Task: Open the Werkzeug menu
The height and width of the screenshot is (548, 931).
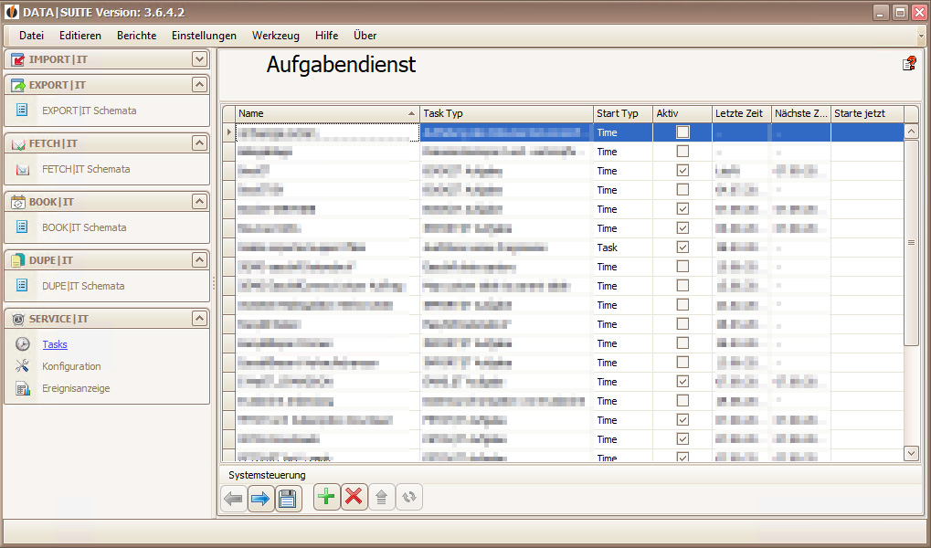Action: [x=276, y=36]
